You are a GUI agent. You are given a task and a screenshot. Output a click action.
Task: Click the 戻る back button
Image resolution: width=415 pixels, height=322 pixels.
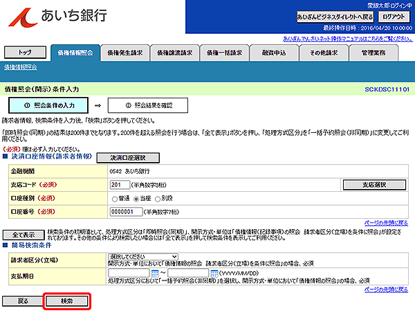click(23, 301)
